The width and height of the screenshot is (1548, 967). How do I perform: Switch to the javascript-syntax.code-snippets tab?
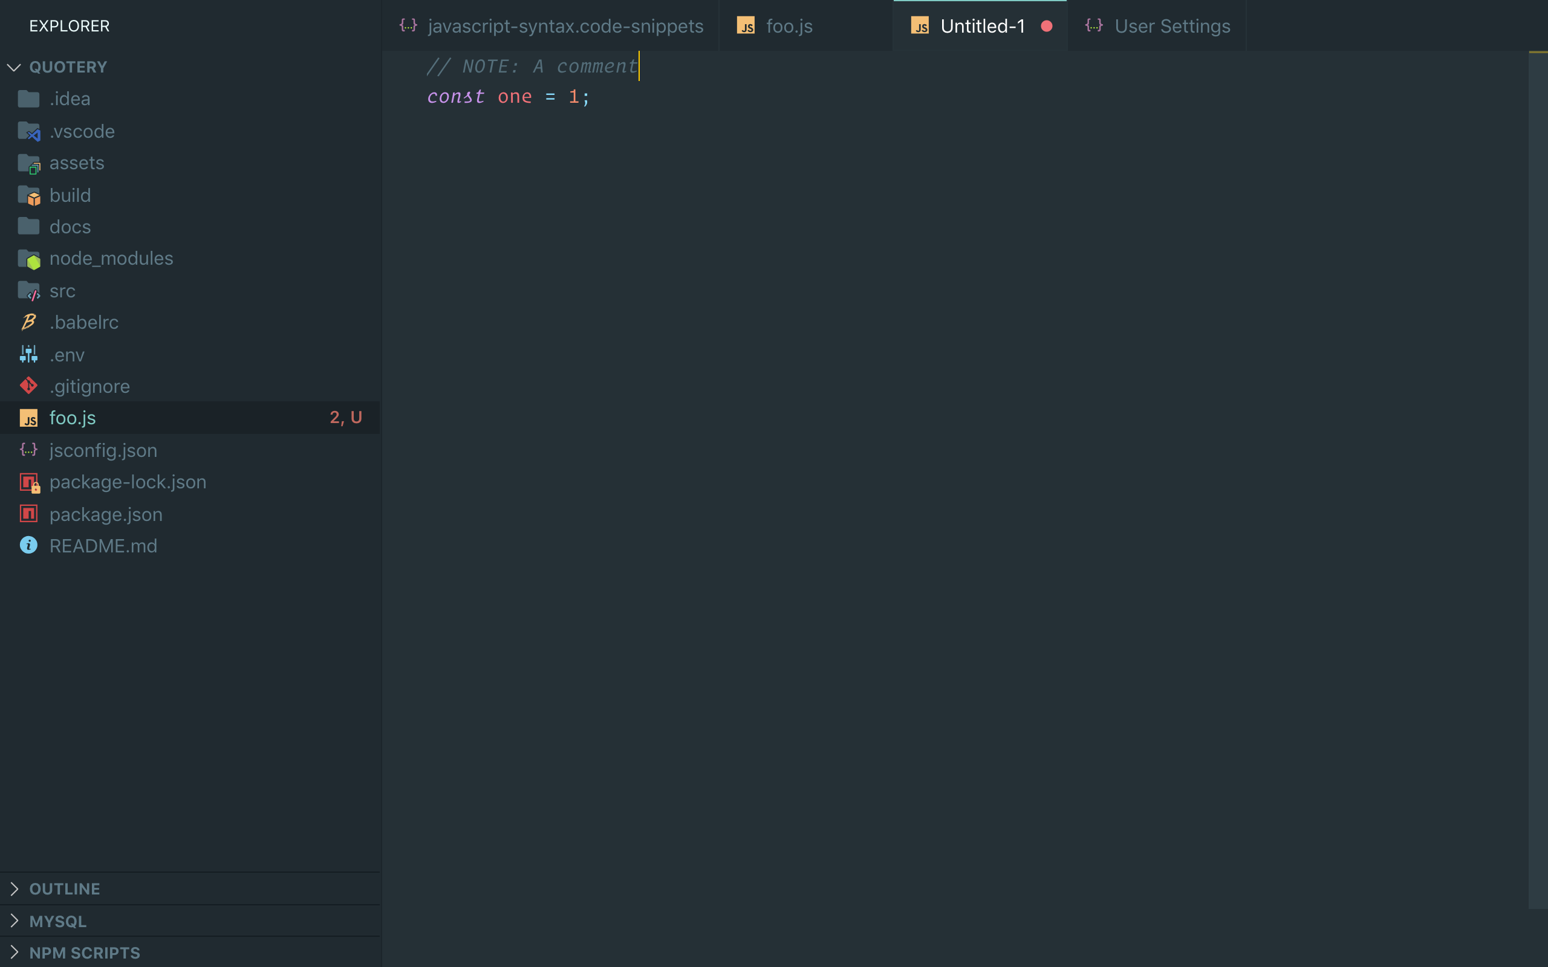(x=550, y=25)
